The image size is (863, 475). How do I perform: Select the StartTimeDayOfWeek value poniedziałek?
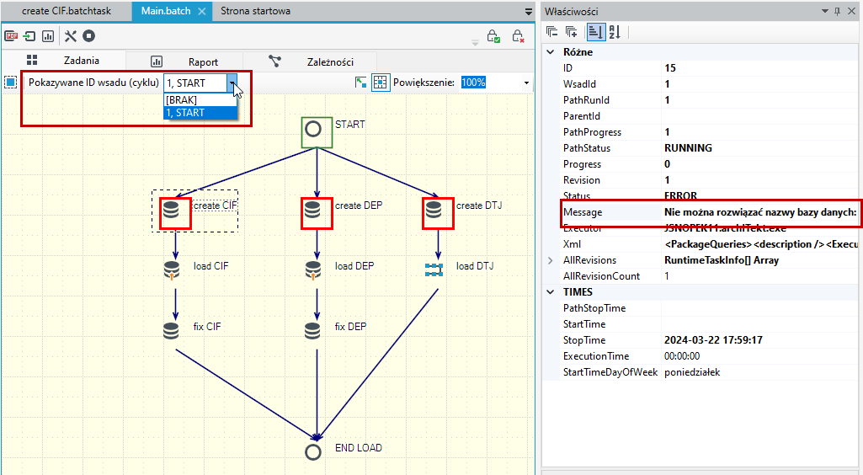click(x=692, y=372)
